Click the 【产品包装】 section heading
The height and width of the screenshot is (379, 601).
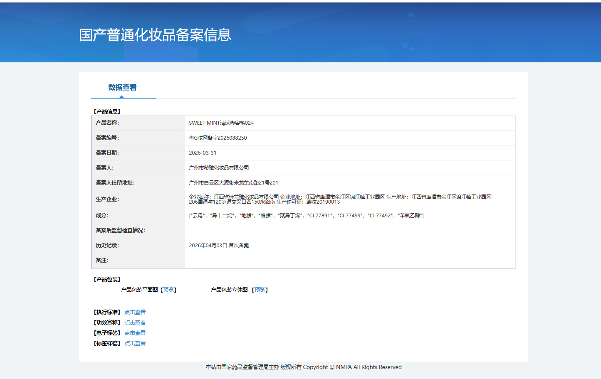click(107, 279)
